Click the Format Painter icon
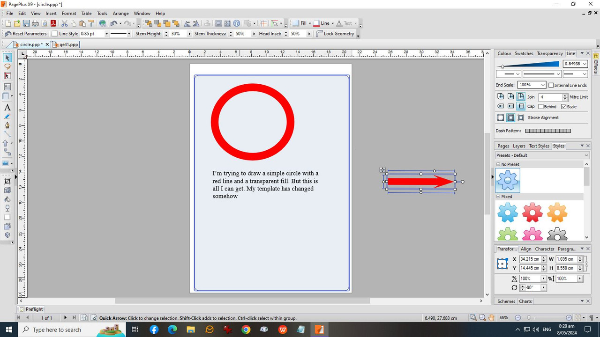 (x=91, y=23)
